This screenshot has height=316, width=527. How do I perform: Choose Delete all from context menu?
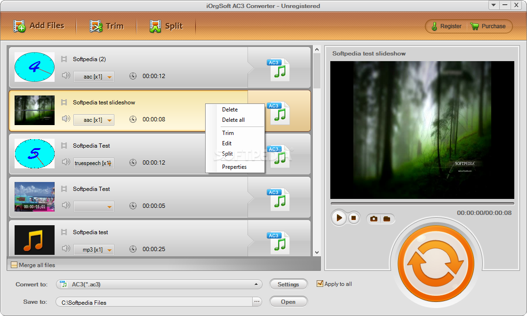pyautogui.click(x=233, y=120)
